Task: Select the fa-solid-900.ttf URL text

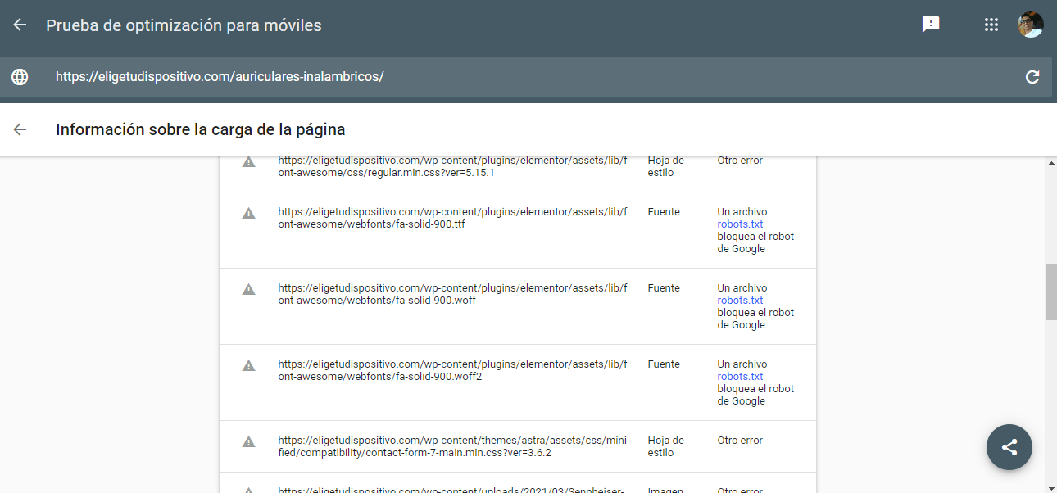Action: click(x=452, y=218)
